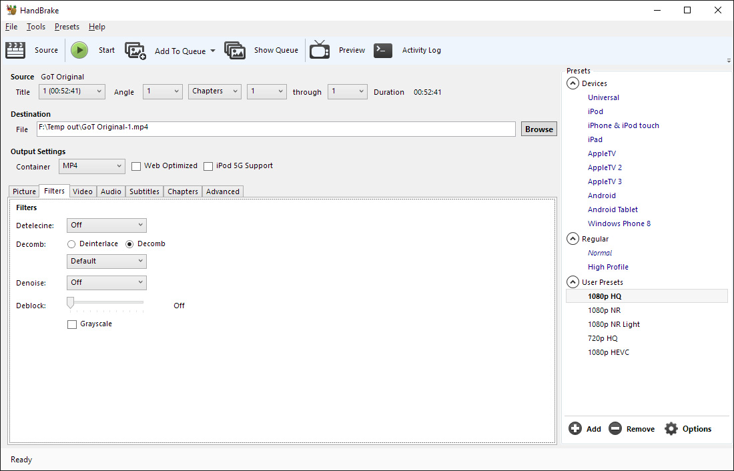
Task: Select the iPhone & iPod touch preset
Action: click(x=623, y=125)
